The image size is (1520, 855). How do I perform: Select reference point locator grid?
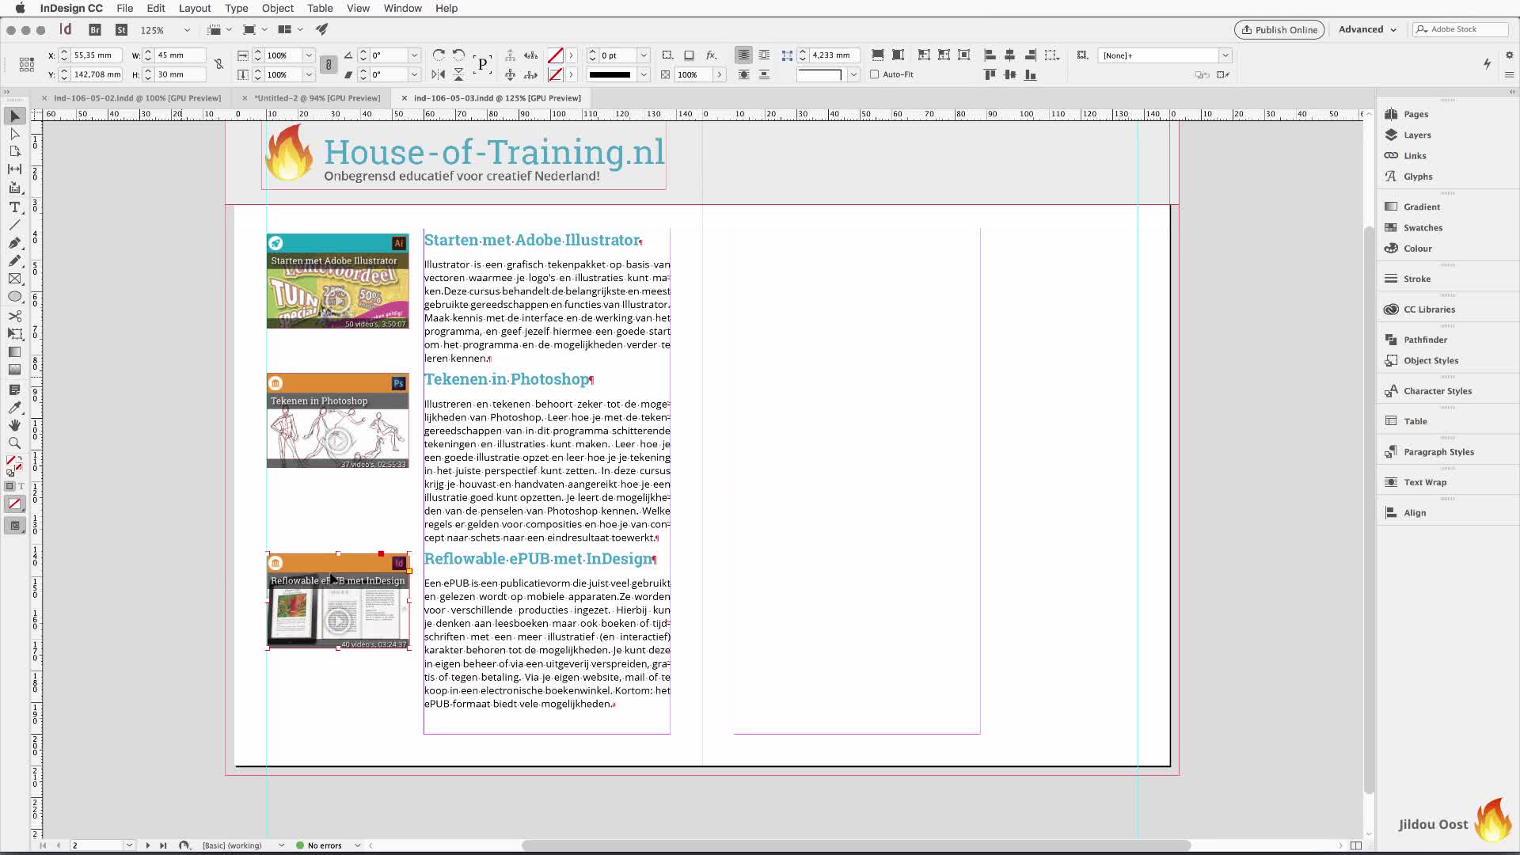26,64
